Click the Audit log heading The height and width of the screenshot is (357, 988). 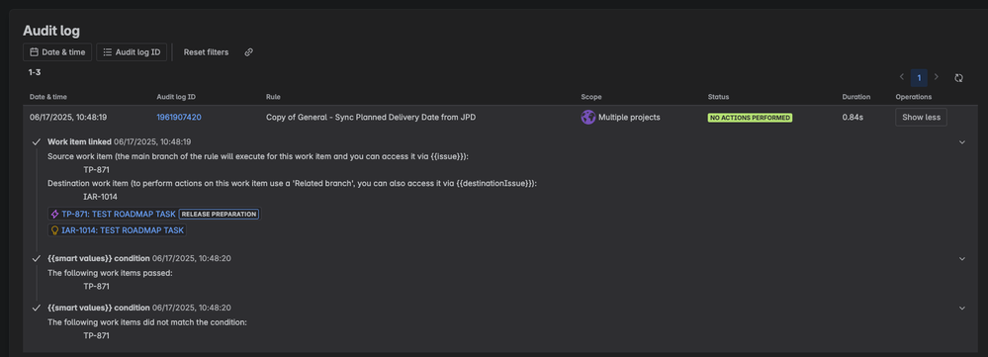tap(51, 31)
